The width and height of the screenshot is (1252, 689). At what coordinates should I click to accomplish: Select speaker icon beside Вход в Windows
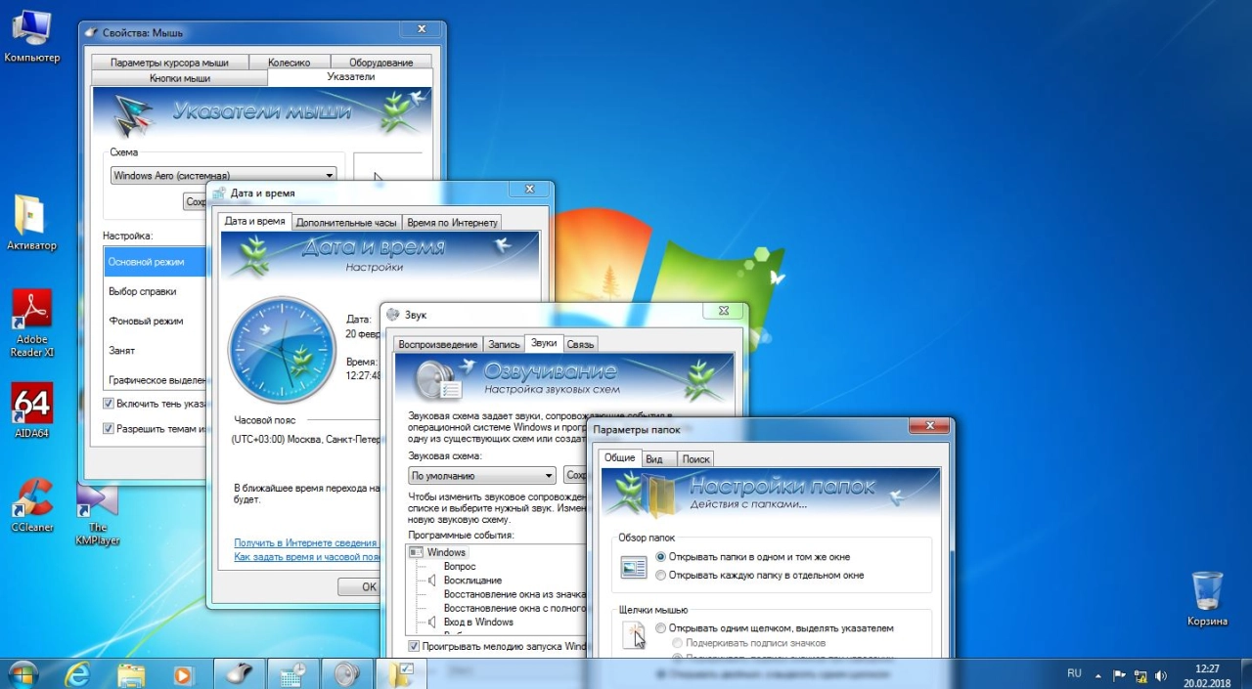[433, 622]
